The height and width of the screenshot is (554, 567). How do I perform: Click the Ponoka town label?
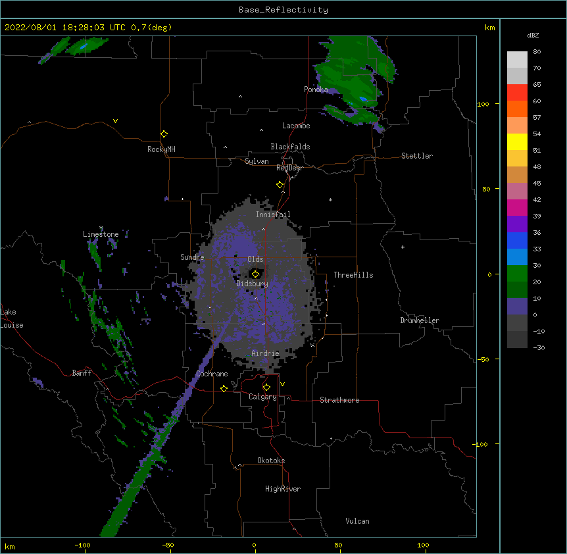click(316, 89)
